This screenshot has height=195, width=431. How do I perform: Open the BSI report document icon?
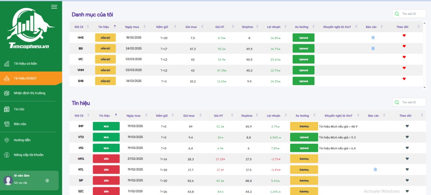(373, 48)
